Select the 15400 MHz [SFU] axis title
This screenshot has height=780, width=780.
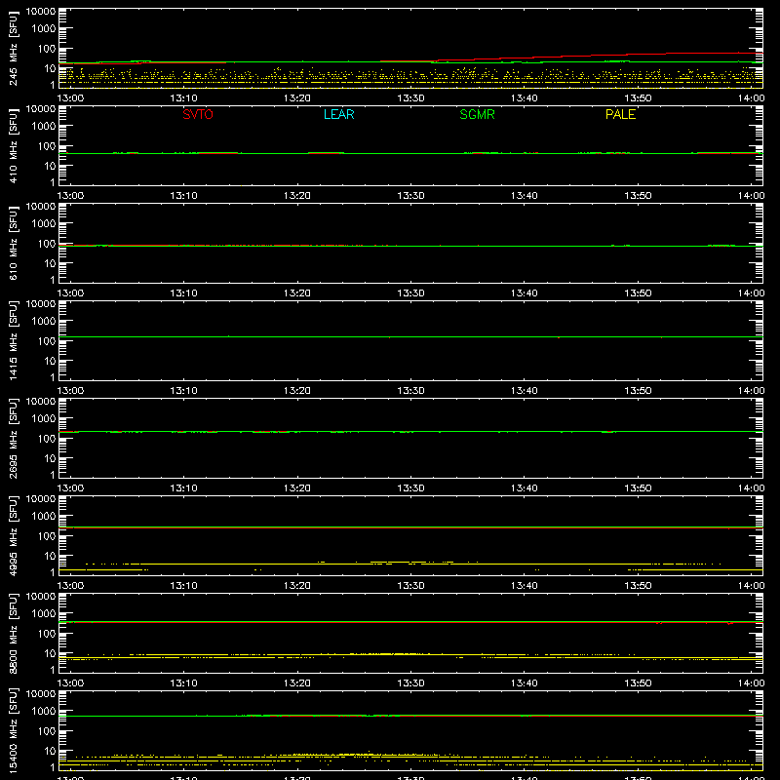coord(14,730)
